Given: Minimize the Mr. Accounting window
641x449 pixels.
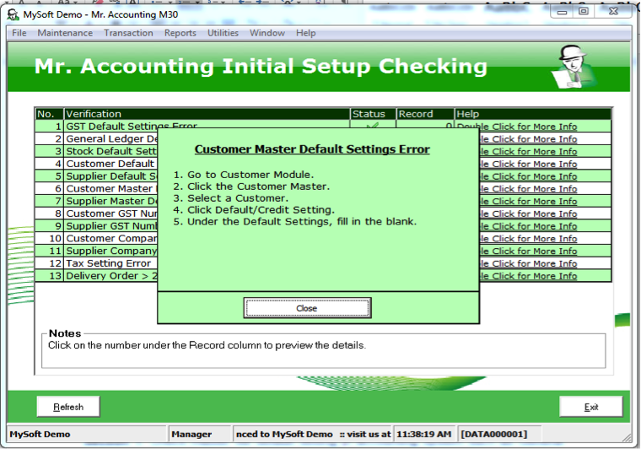Looking at the screenshot, I should (x=562, y=12).
